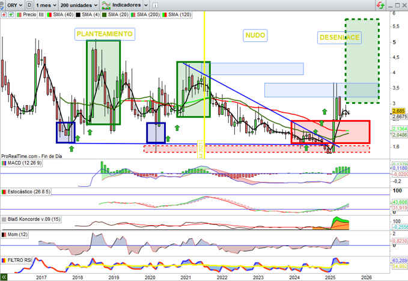Click the red pin icon in the legend row
This screenshot has height=281, width=408.
pyautogui.click(x=4, y=15)
